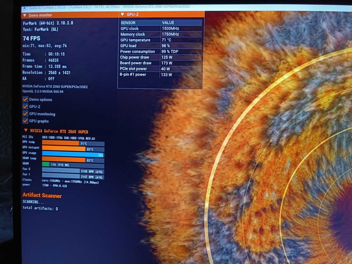352x264 pixels.
Task: Click the FurMark (64-bit) 2.10.2.0 heading
Action: (x=48, y=23)
